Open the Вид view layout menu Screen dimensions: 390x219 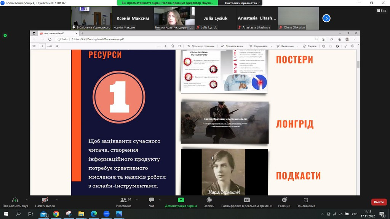(382, 10)
